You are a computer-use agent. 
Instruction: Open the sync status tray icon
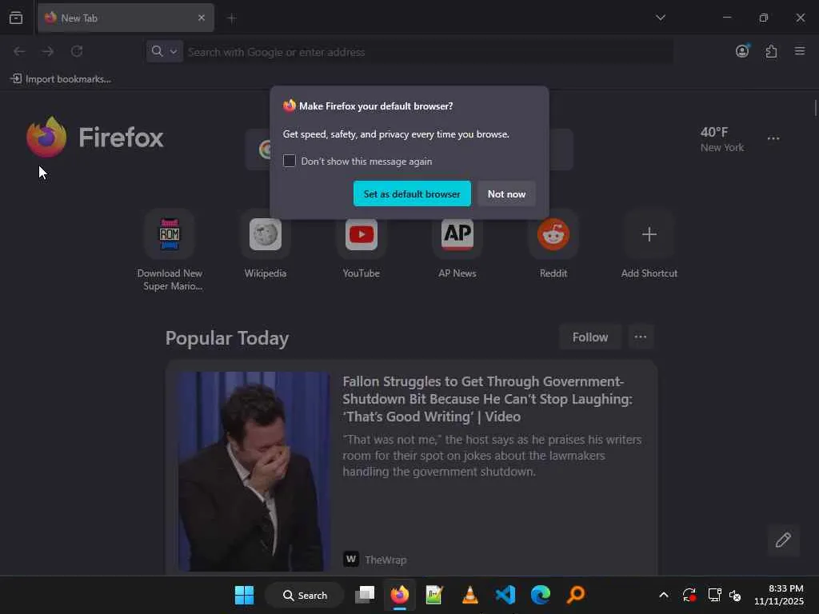click(x=689, y=595)
